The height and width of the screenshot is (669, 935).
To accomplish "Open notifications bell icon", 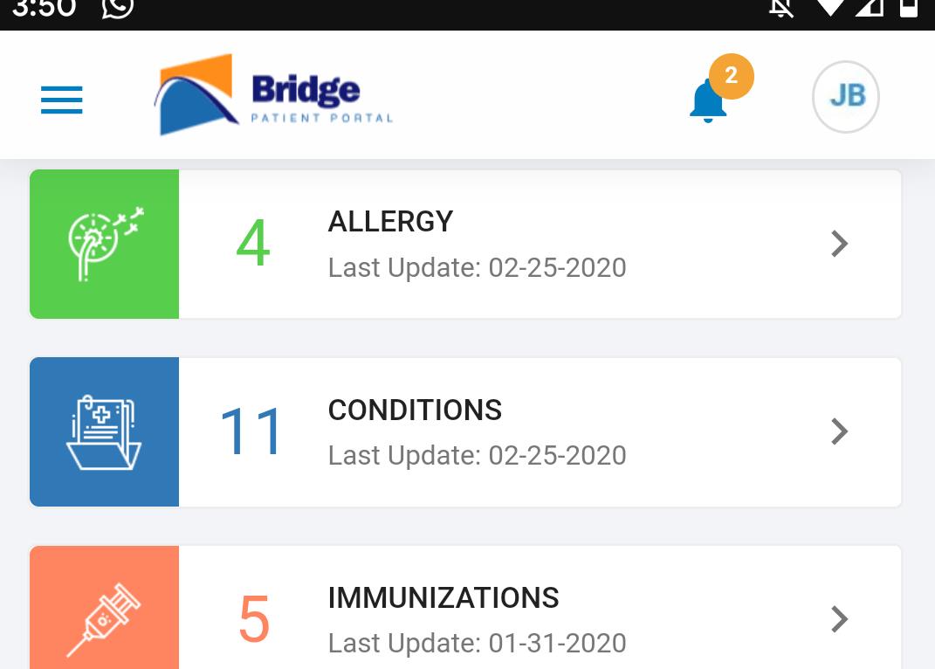I will 707,103.
